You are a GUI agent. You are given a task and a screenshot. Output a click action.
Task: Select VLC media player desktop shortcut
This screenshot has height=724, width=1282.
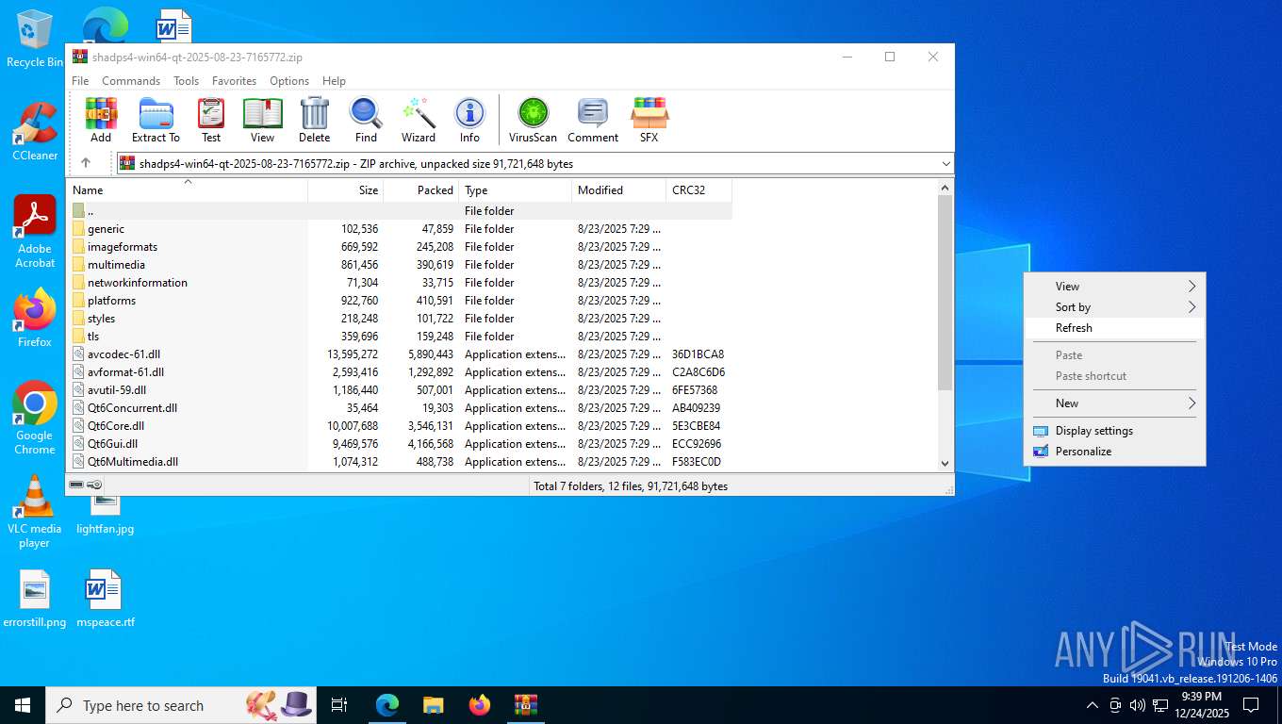pyautogui.click(x=35, y=511)
